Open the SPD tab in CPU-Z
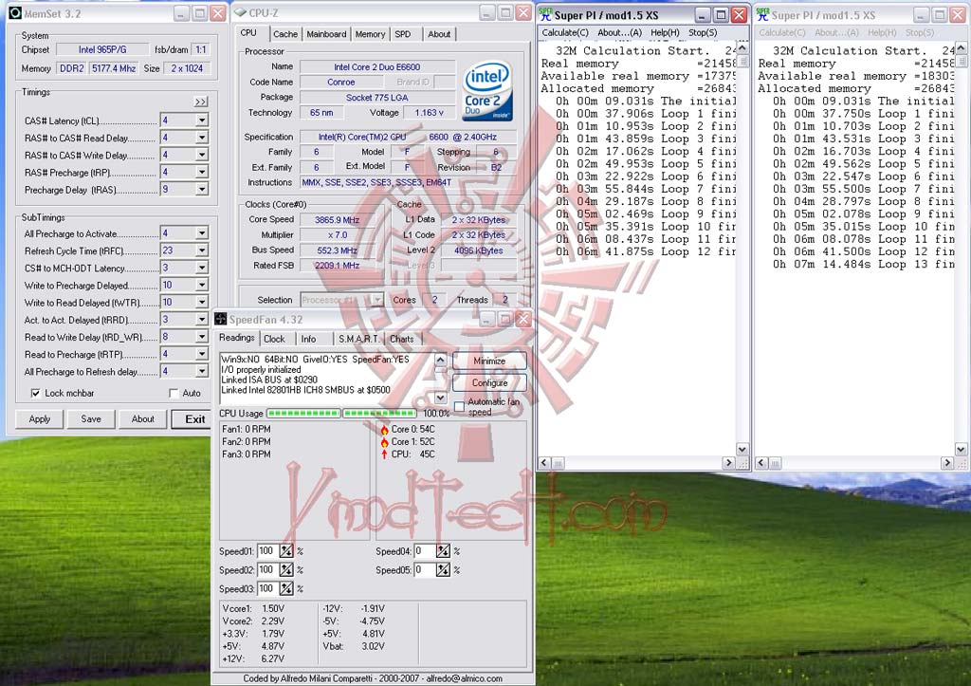The height and width of the screenshot is (686, 971). pyautogui.click(x=403, y=34)
